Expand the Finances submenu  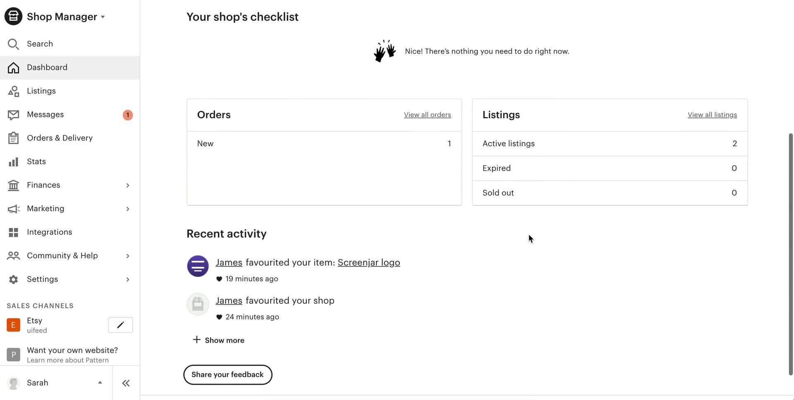click(127, 186)
